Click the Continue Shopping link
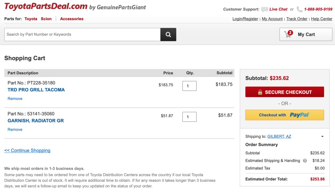Image resolution: width=335 pixels, height=193 pixels. 27,151
